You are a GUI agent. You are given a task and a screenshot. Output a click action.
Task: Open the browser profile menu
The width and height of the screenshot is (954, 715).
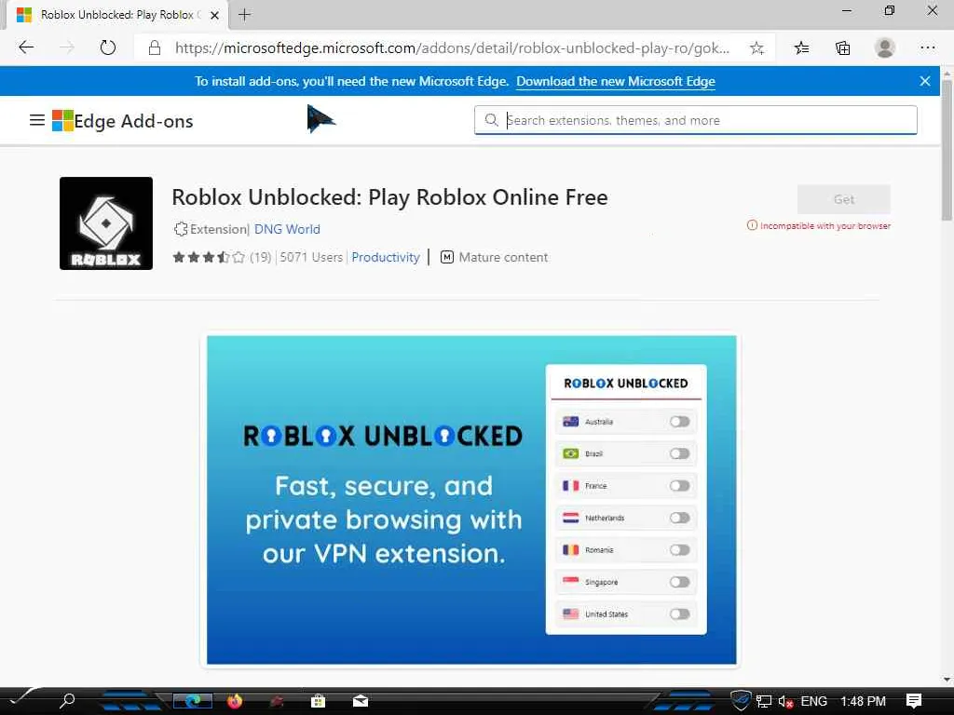tap(885, 47)
